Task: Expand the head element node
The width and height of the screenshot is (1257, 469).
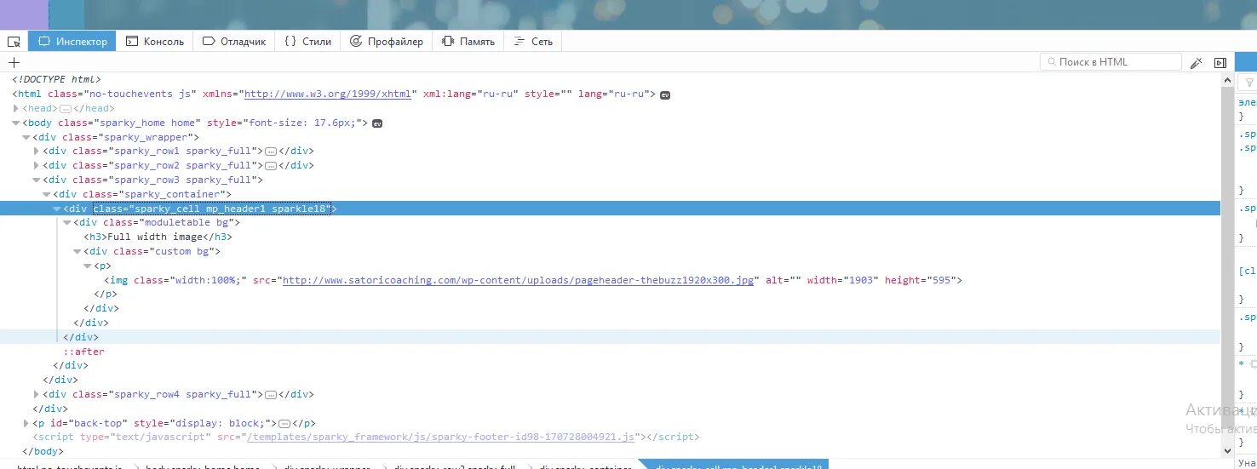Action: [16, 109]
